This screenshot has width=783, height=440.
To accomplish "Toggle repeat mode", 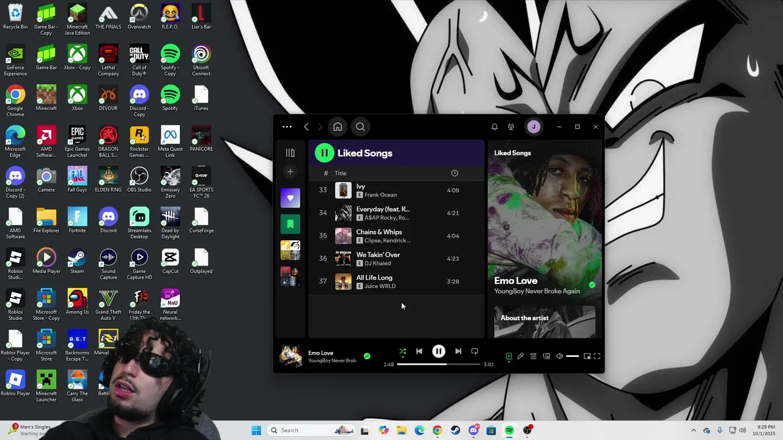I will [x=475, y=351].
